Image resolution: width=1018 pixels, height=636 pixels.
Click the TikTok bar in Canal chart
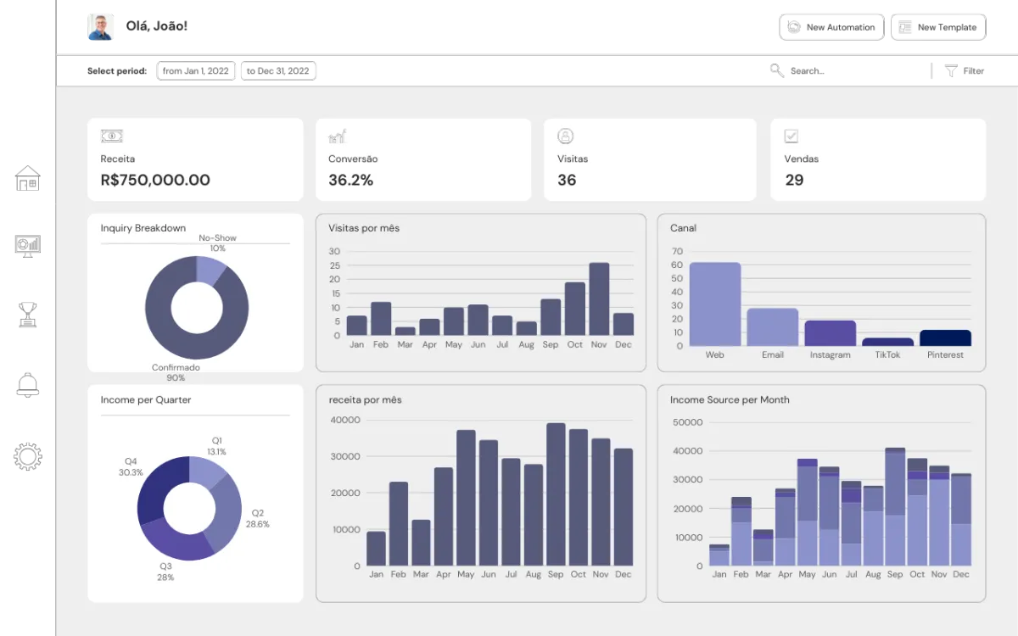tap(888, 342)
